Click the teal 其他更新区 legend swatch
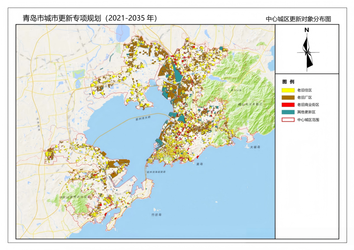 pos(288,112)
